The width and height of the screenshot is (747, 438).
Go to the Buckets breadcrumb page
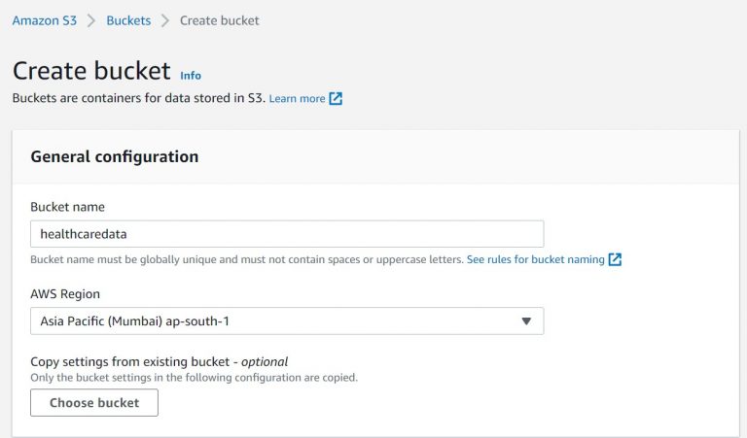tap(128, 19)
